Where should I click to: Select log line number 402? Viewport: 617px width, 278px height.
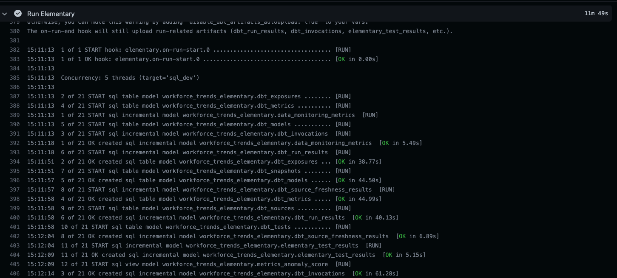(15, 236)
